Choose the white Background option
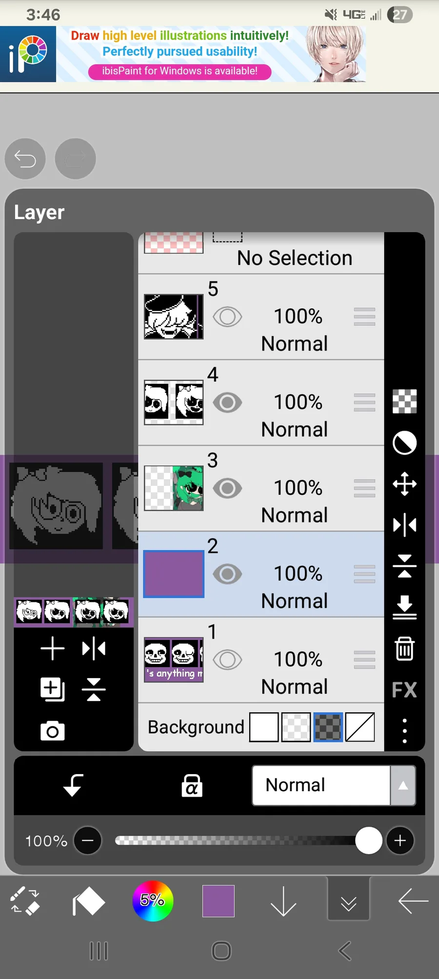This screenshot has width=439, height=979. (x=264, y=727)
